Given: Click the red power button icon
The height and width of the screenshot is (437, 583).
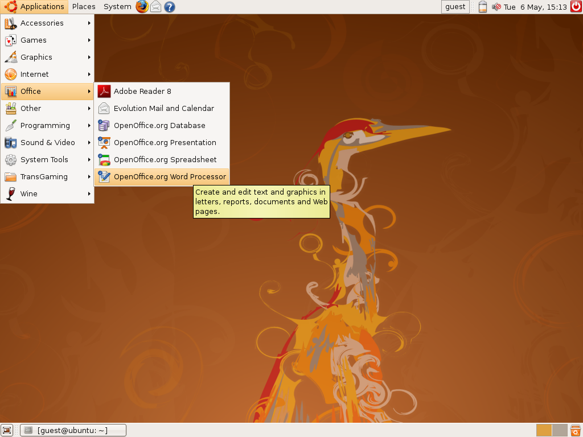Looking at the screenshot, I should coord(576,6).
